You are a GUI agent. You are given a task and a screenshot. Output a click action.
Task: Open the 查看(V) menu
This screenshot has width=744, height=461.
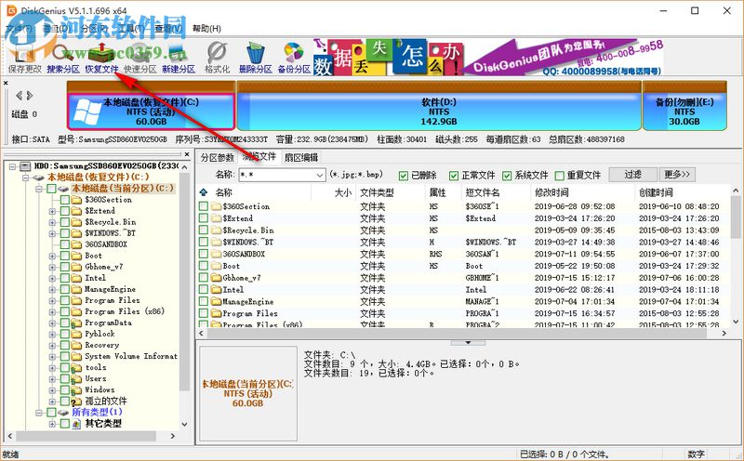pyautogui.click(x=168, y=29)
